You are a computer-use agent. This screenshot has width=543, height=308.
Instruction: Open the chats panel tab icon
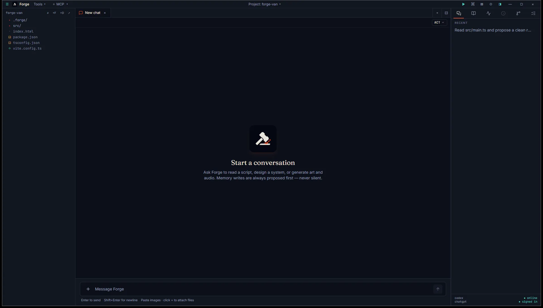coord(459,13)
